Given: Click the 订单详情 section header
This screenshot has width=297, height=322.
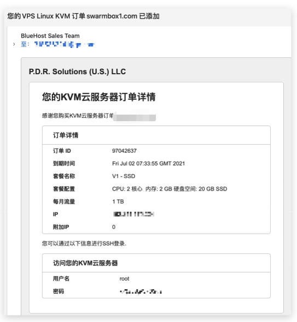Looking at the screenshot, I should 66,135.
